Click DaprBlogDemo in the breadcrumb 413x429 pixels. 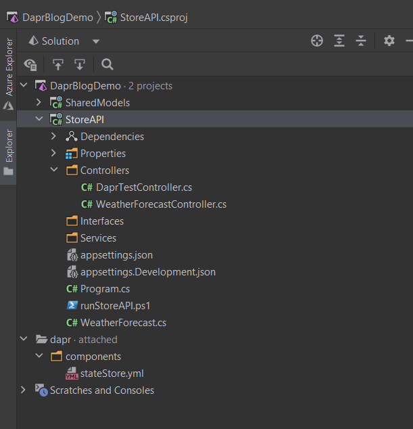(x=57, y=18)
